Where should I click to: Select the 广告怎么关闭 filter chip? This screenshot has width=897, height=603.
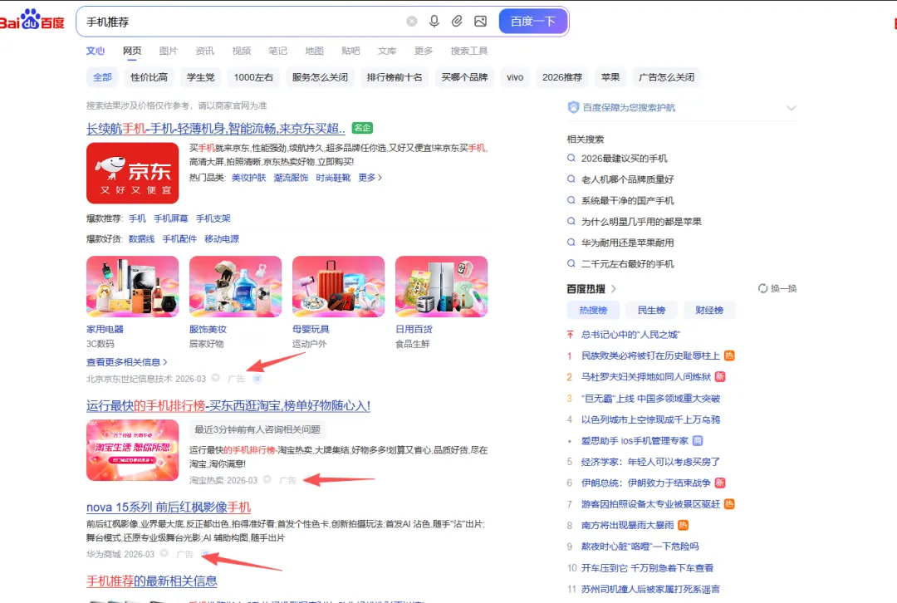click(666, 77)
